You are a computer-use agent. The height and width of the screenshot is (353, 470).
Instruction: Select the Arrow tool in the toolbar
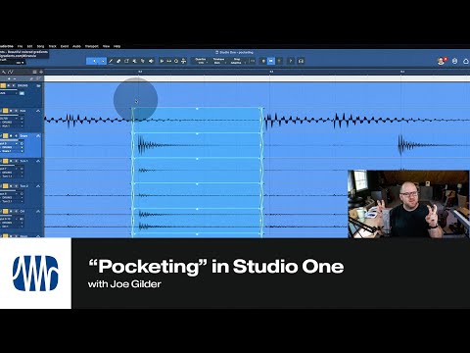[x=94, y=61]
